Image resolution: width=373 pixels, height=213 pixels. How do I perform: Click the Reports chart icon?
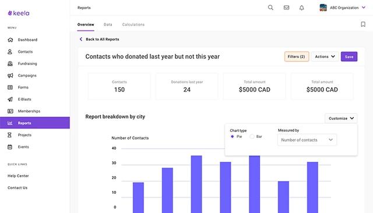tap(10, 123)
